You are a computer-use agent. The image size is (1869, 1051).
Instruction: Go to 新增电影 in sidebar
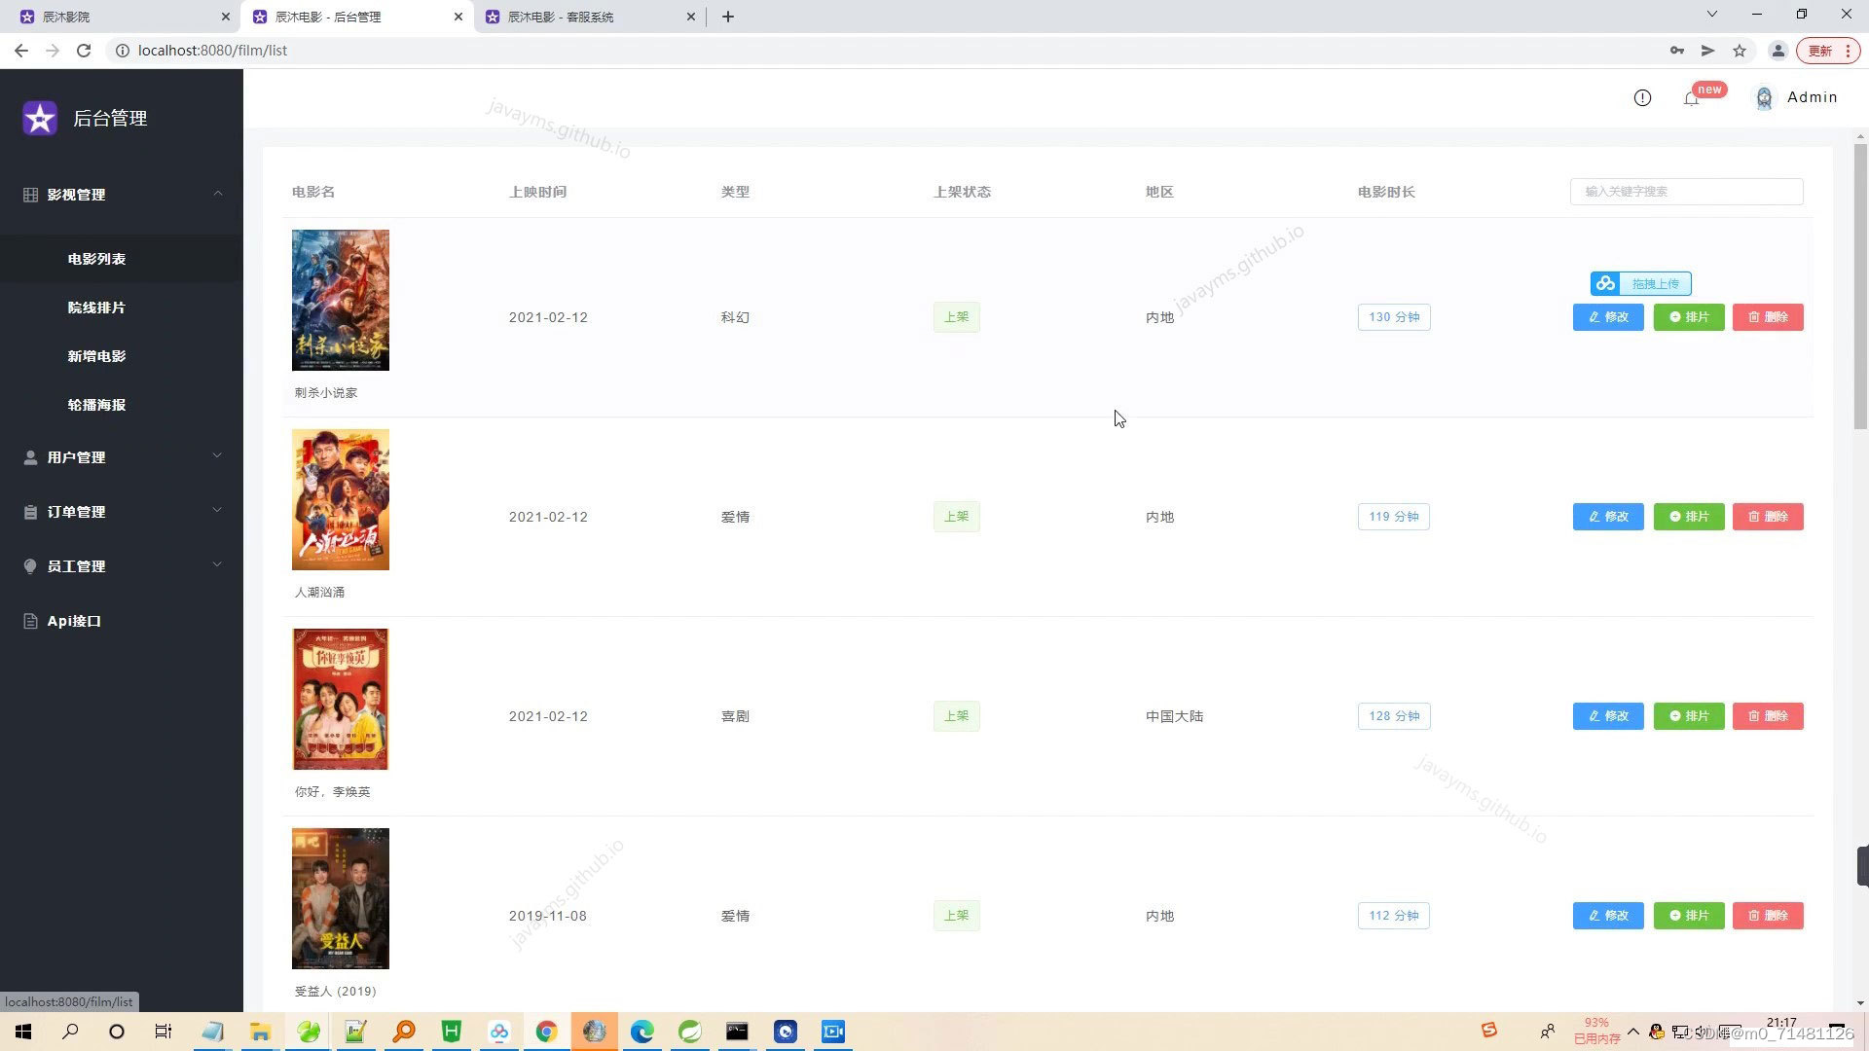point(96,356)
